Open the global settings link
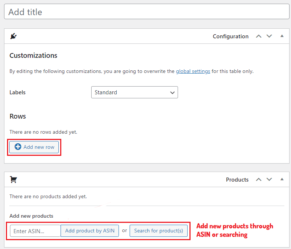The width and height of the screenshot is (291, 249). coord(193,71)
